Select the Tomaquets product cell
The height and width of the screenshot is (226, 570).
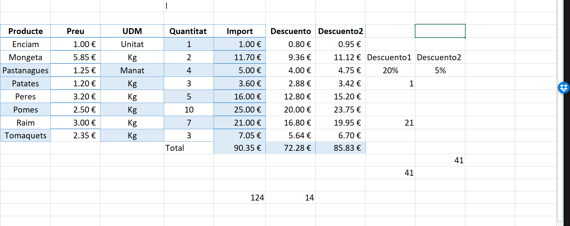point(26,135)
